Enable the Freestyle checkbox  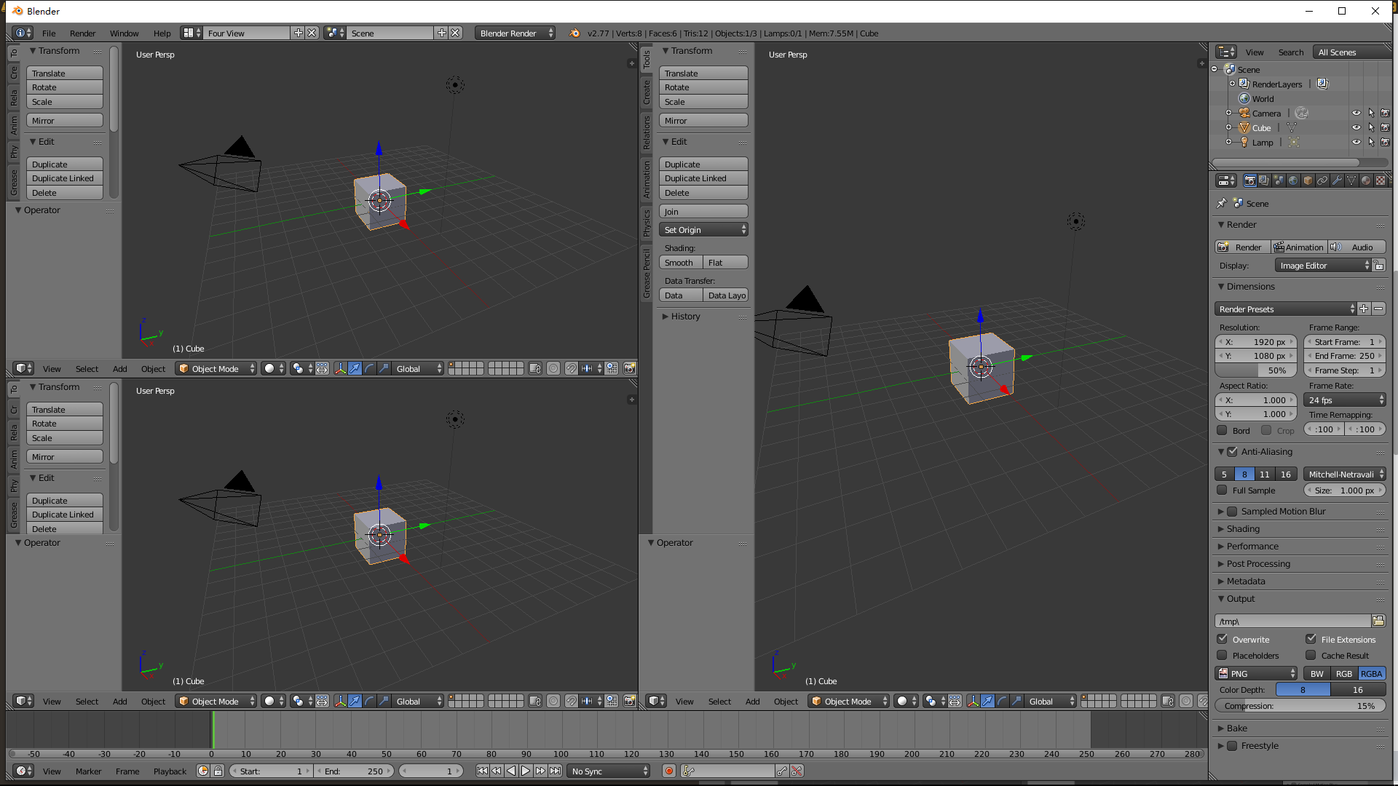(x=1232, y=745)
